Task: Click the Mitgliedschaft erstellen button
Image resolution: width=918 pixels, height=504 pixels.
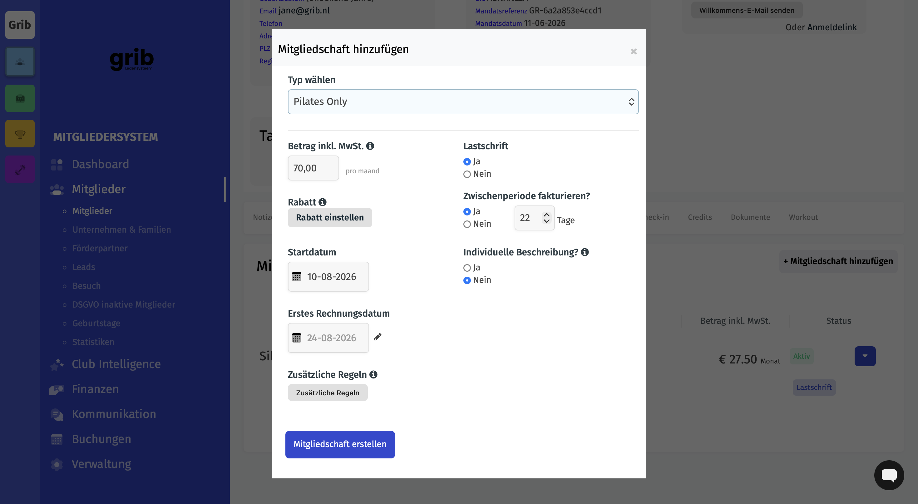Action: click(340, 444)
